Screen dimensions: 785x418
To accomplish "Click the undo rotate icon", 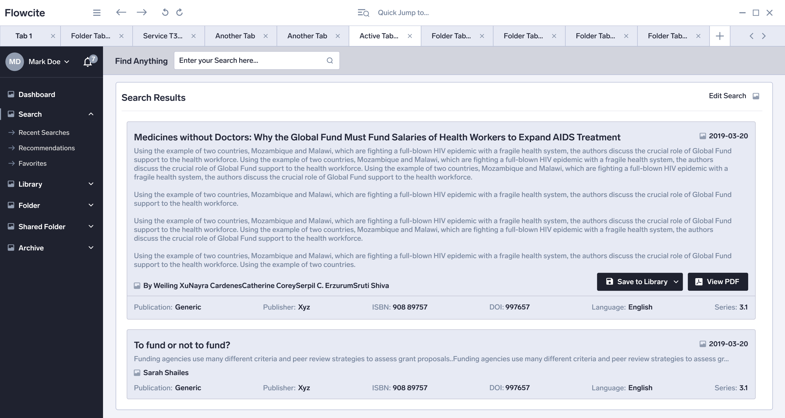I will tap(165, 12).
